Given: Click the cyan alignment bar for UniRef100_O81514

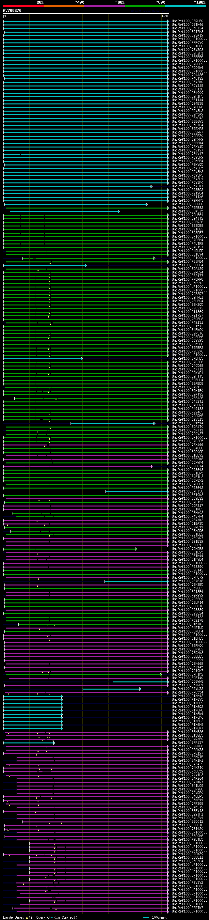Looking at the screenshot, I should coord(113,423).
